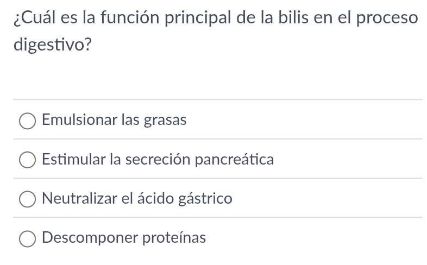
Task: Click the 'Emulsionar las grasas' answer text
Action: 114,120
